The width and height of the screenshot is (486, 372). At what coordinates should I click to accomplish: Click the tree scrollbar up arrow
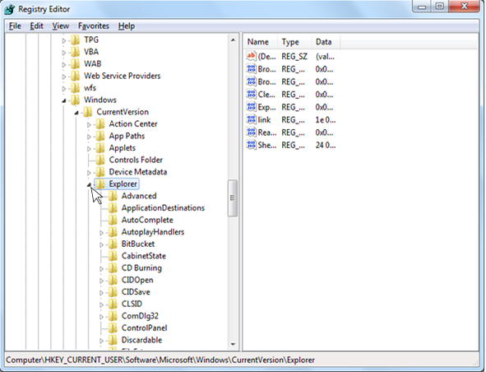point(233,40)
